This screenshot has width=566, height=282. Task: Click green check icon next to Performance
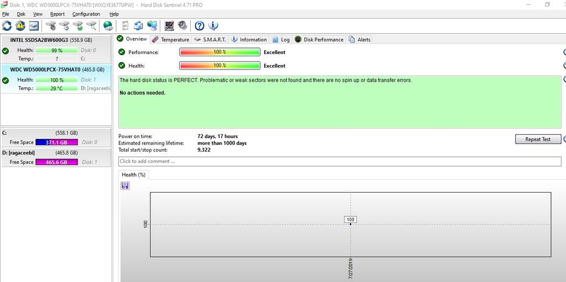tap(122, 52)
